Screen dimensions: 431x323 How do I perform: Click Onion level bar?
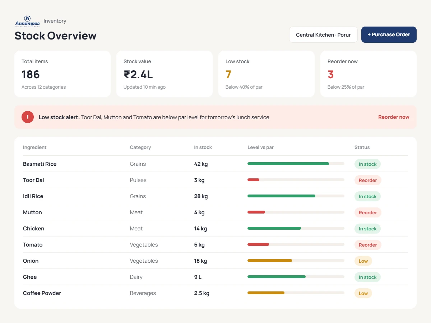tap(296, 261)
